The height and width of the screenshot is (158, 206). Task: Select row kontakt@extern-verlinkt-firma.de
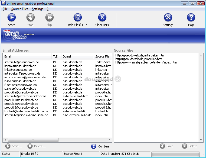(57, 111)
